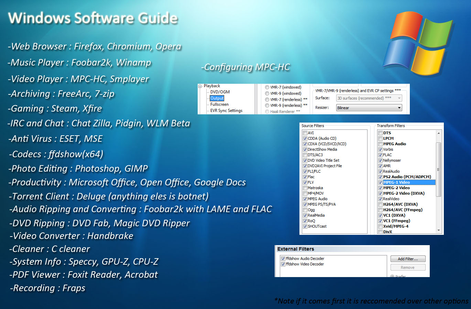The height and width of the screenshot is (309, 471).
Task: Toggle FLAC in Transform Filters
Action: pos(380,155)
